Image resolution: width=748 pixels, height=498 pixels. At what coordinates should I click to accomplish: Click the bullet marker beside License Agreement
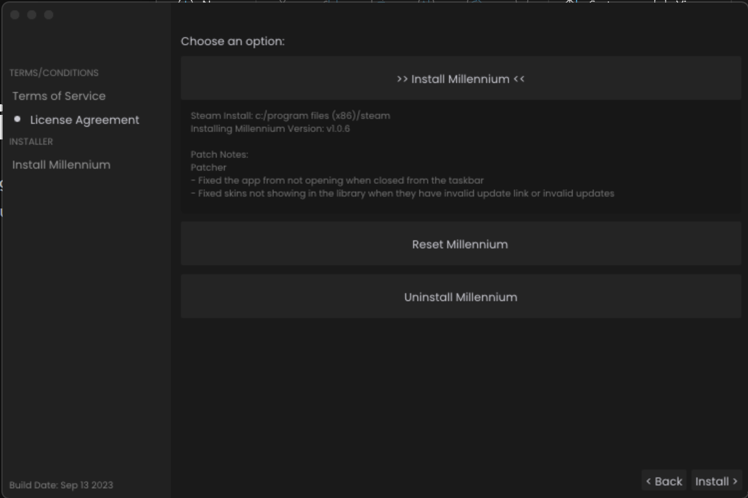pyautogui.click(x=18, y=119)
